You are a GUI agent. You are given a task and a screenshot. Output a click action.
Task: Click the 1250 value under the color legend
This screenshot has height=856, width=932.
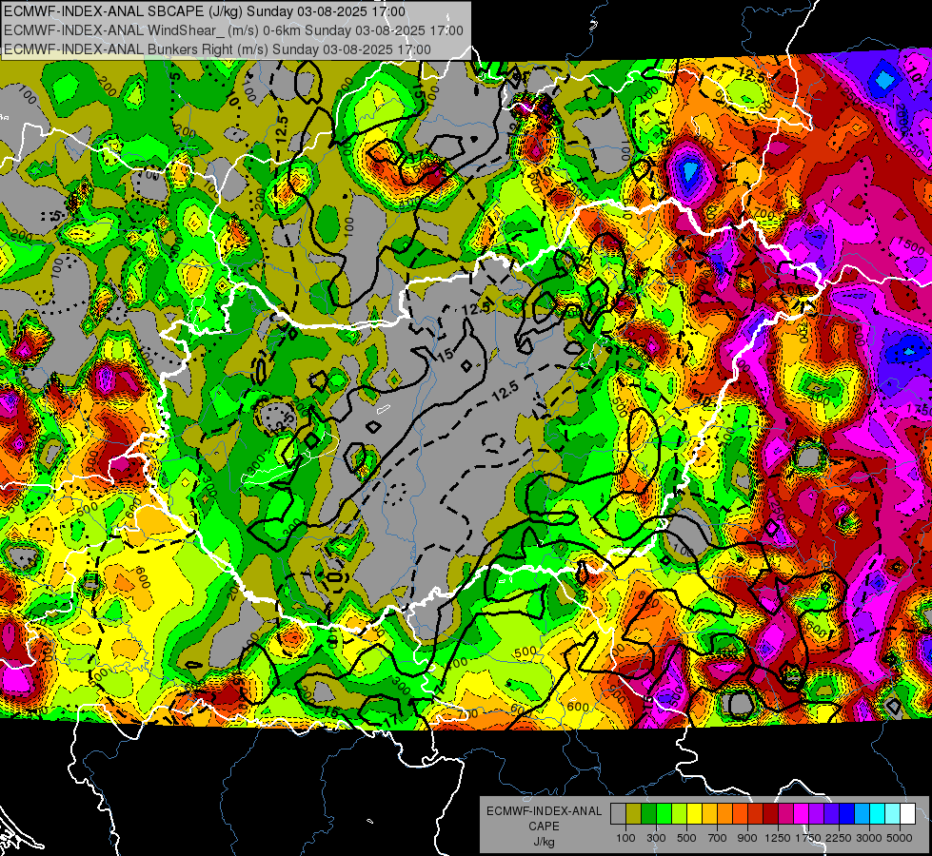[778, 838]
